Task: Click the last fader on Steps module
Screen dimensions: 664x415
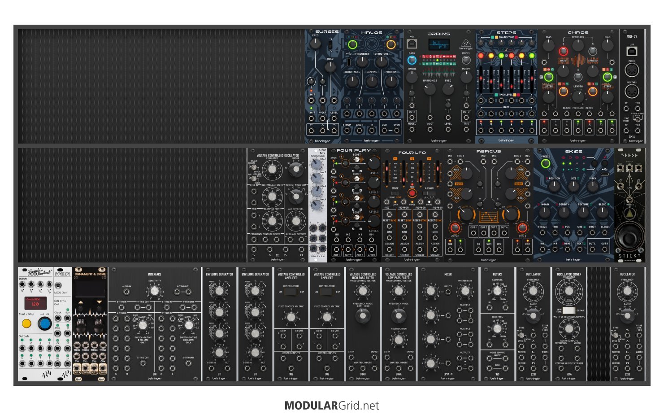Action: coord(532,79)
